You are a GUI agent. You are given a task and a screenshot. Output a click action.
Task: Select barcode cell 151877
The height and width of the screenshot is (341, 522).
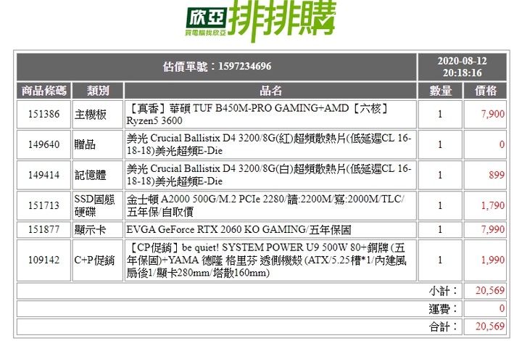click(43, 229)
